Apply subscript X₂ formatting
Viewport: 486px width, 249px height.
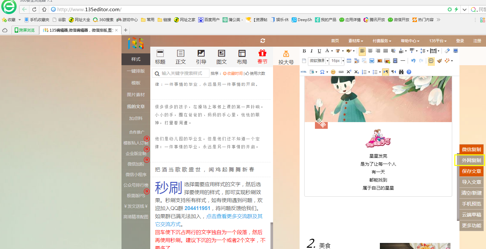click(357, 72)
